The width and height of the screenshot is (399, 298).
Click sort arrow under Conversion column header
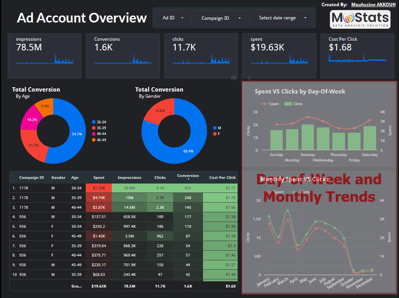click(188, 180)
